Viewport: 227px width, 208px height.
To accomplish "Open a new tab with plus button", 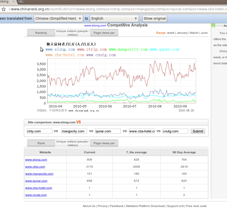I will pos(21,2).
